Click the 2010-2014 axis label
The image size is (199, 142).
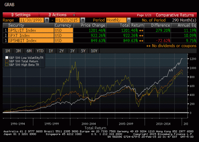(163, 124)
